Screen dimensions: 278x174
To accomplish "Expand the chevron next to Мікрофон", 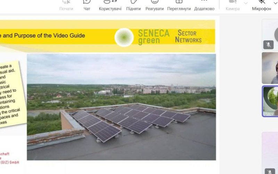I will pos(276,3).
